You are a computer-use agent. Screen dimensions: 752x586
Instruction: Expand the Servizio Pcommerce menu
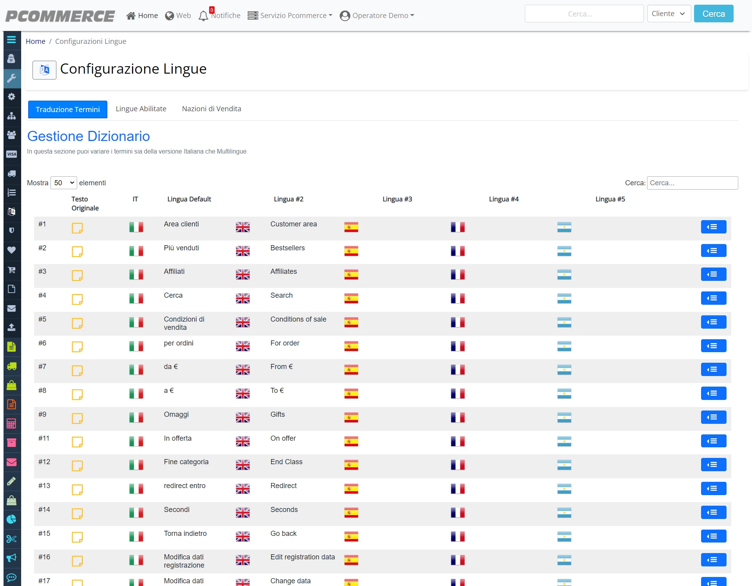tap(290, 16)
